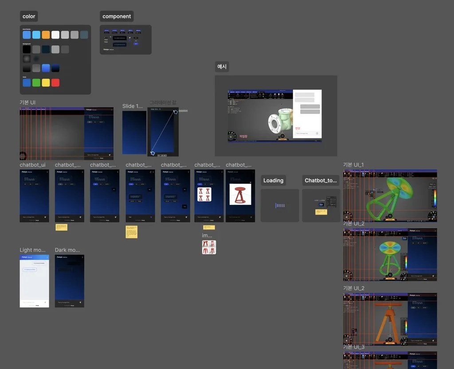
Task: Select the loading bars indicator in Loading
Action: tap(280, 205)
